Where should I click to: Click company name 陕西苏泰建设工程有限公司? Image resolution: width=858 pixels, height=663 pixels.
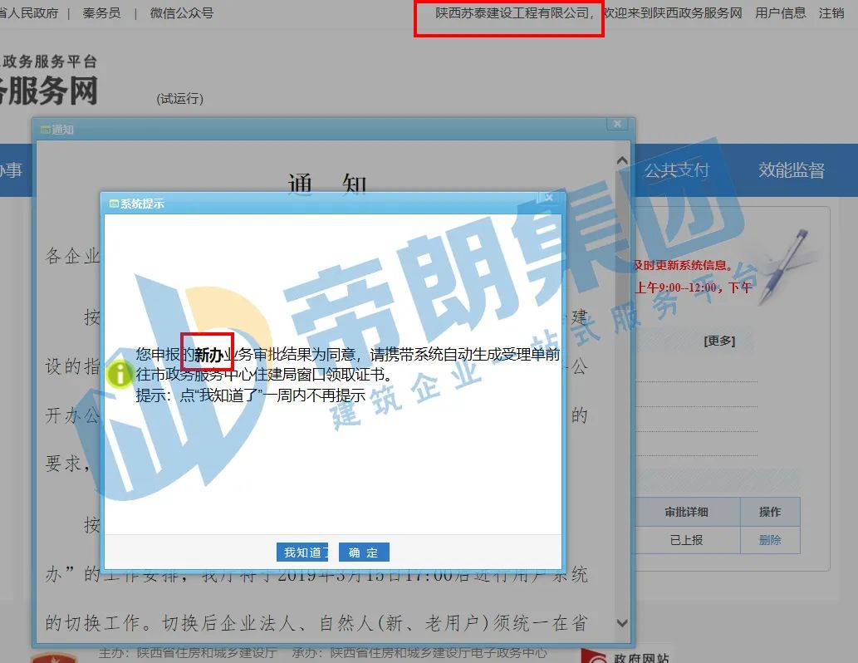pos(512,12)
